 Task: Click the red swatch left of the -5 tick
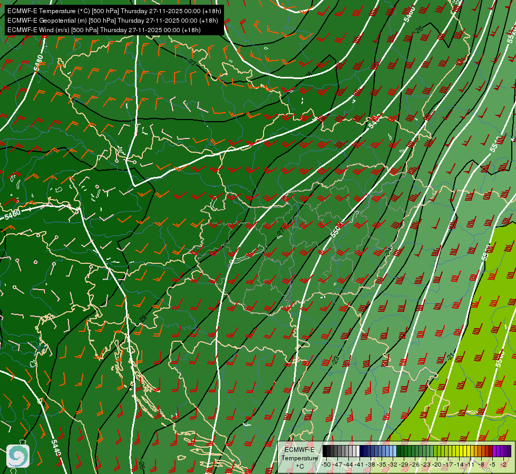point(491,451)
